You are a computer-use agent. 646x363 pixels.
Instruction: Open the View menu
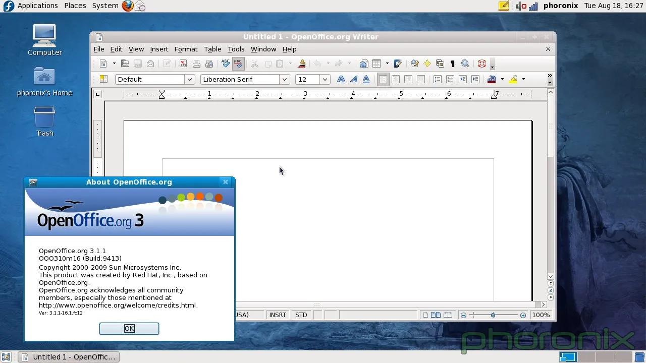(136, 49)
